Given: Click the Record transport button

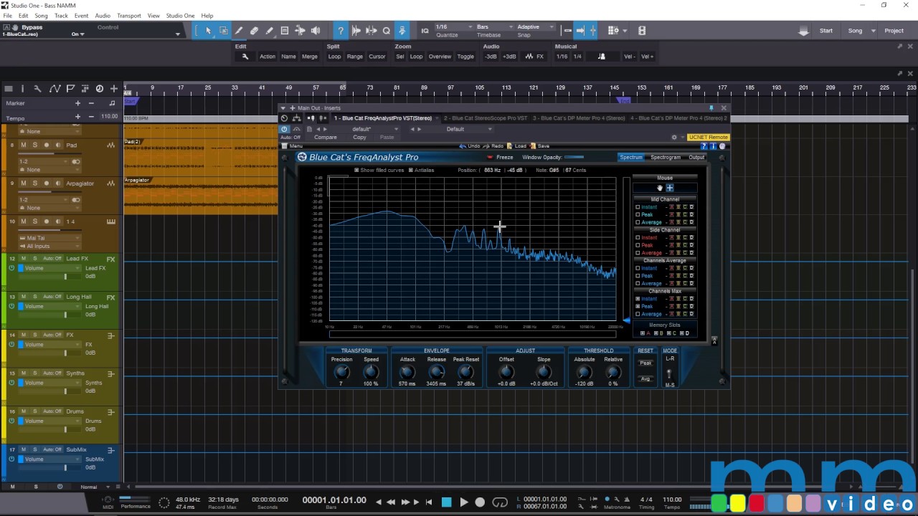Looking at the screenshot, I should coord(481,502).
